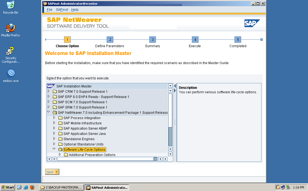Expand the SAP Application Server Java node
Screen dimensions: 308x191
[54, 134]
